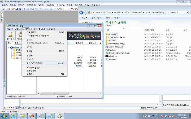The height and width of the screenshot is (119, 191).
Task: Click the Explorer Back arrow button
Action: (81, 12)
